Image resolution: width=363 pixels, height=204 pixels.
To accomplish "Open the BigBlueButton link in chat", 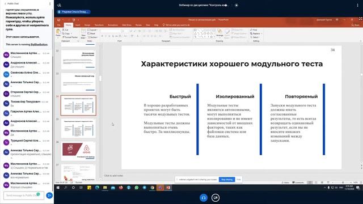I will point(39,44).
